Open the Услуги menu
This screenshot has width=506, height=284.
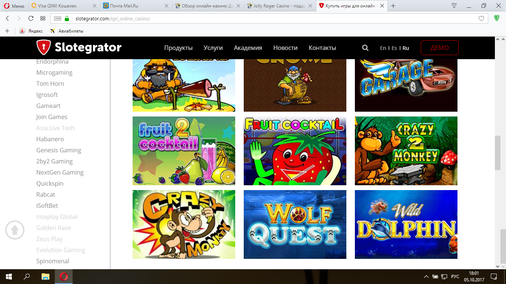(213, 48)
